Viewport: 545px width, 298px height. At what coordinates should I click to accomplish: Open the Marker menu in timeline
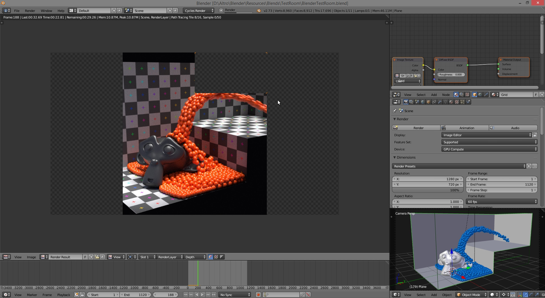[32, 295]
